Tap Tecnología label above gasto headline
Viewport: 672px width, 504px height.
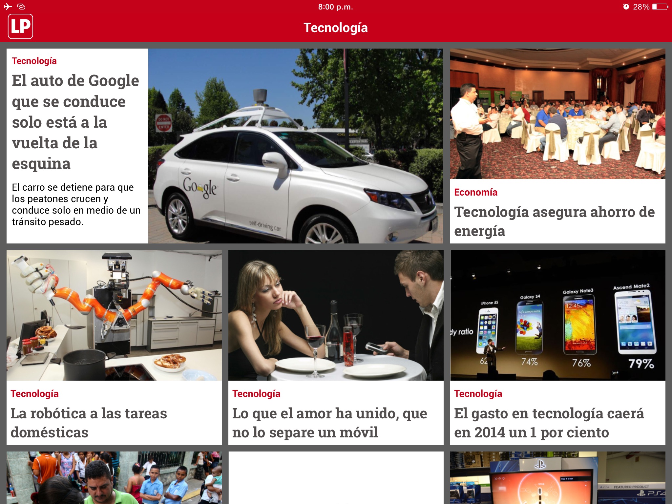[478, 394]
